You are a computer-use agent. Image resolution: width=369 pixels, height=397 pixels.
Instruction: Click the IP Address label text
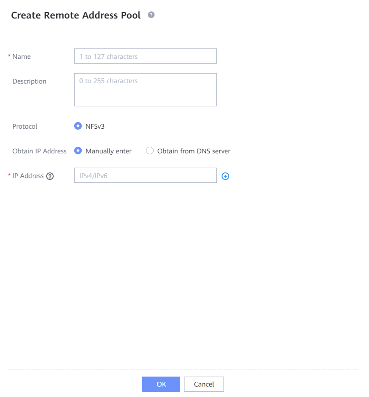coord(28,176)
